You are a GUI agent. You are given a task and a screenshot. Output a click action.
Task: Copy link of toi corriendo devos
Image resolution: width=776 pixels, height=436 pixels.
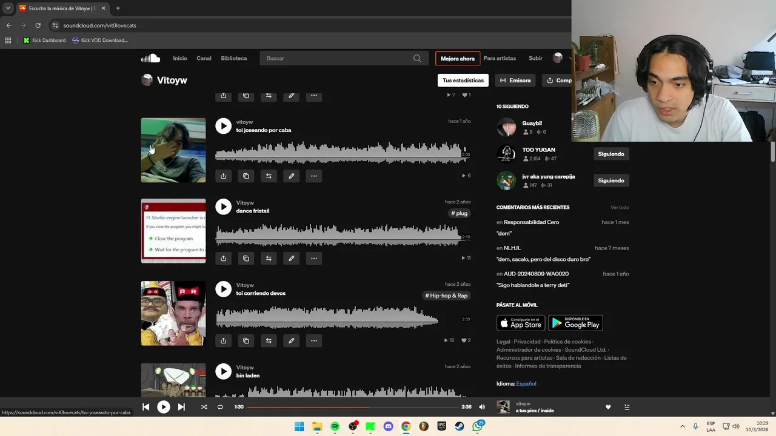246,340
